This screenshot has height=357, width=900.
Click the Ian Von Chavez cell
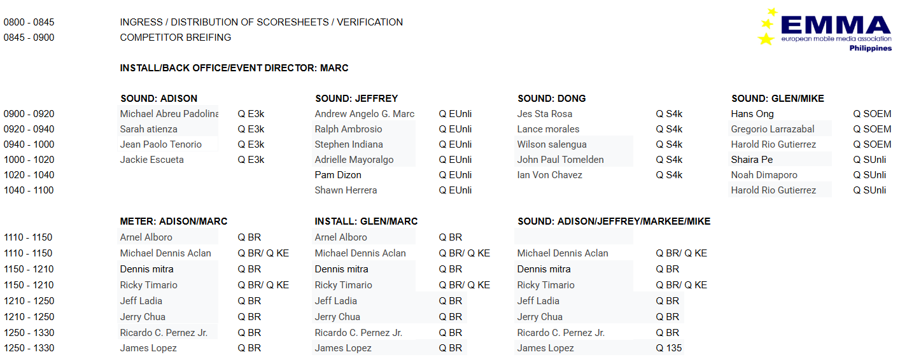(x=549, y=175)
